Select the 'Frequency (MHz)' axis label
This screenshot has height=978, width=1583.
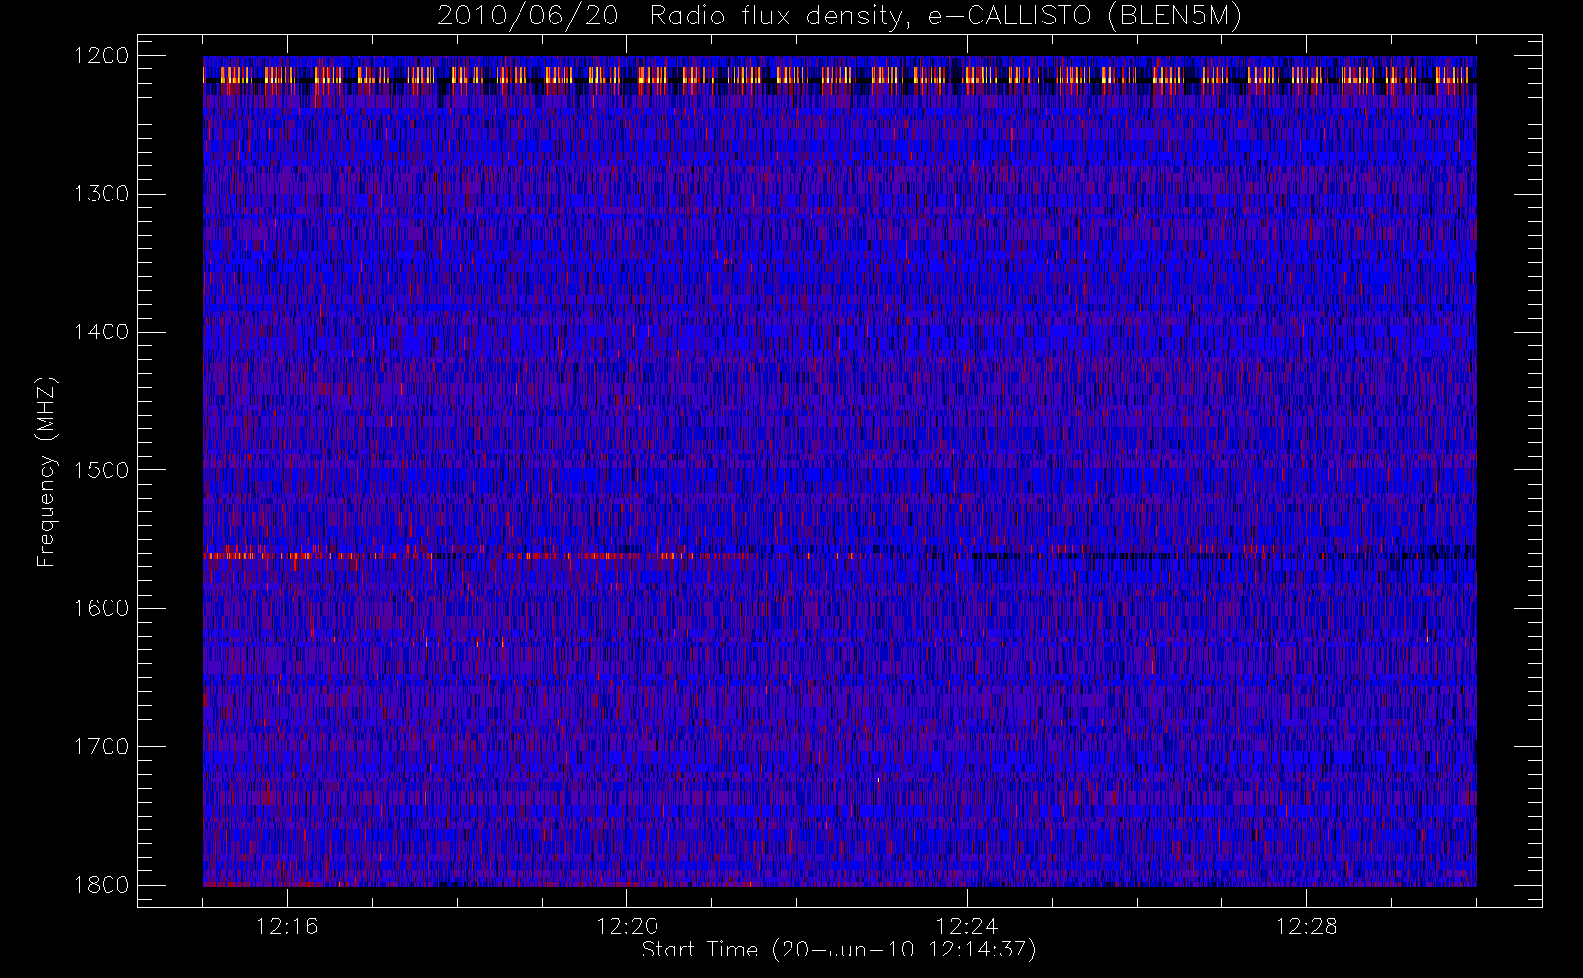45,471
